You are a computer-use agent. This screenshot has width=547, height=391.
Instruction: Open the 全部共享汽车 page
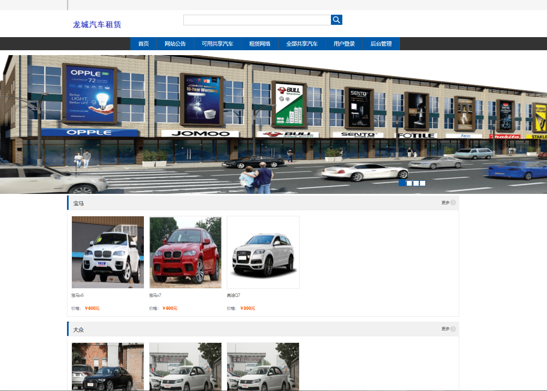(302, 44)
